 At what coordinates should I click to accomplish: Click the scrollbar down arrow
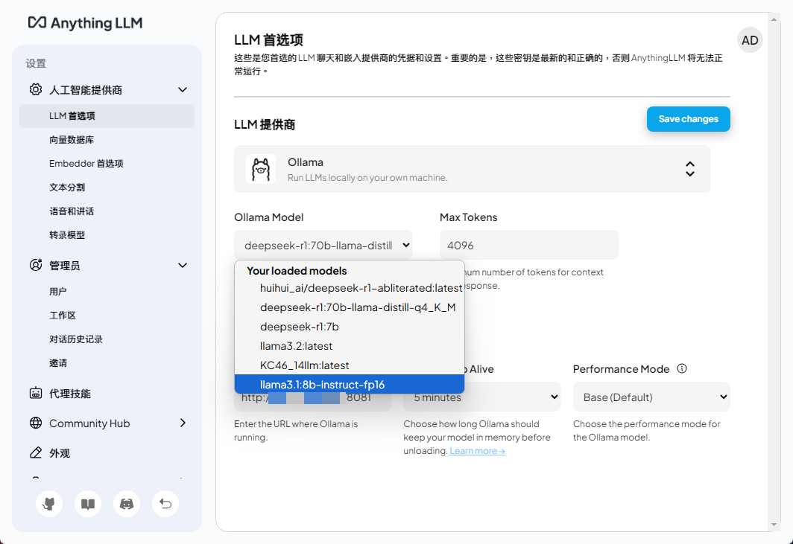774,525
